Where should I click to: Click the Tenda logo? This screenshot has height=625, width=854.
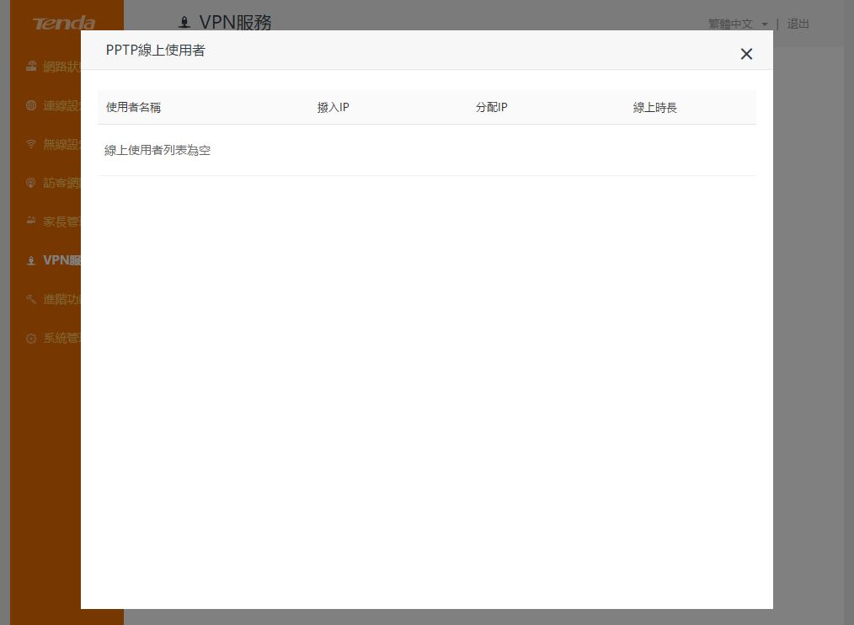coord(64,24)
